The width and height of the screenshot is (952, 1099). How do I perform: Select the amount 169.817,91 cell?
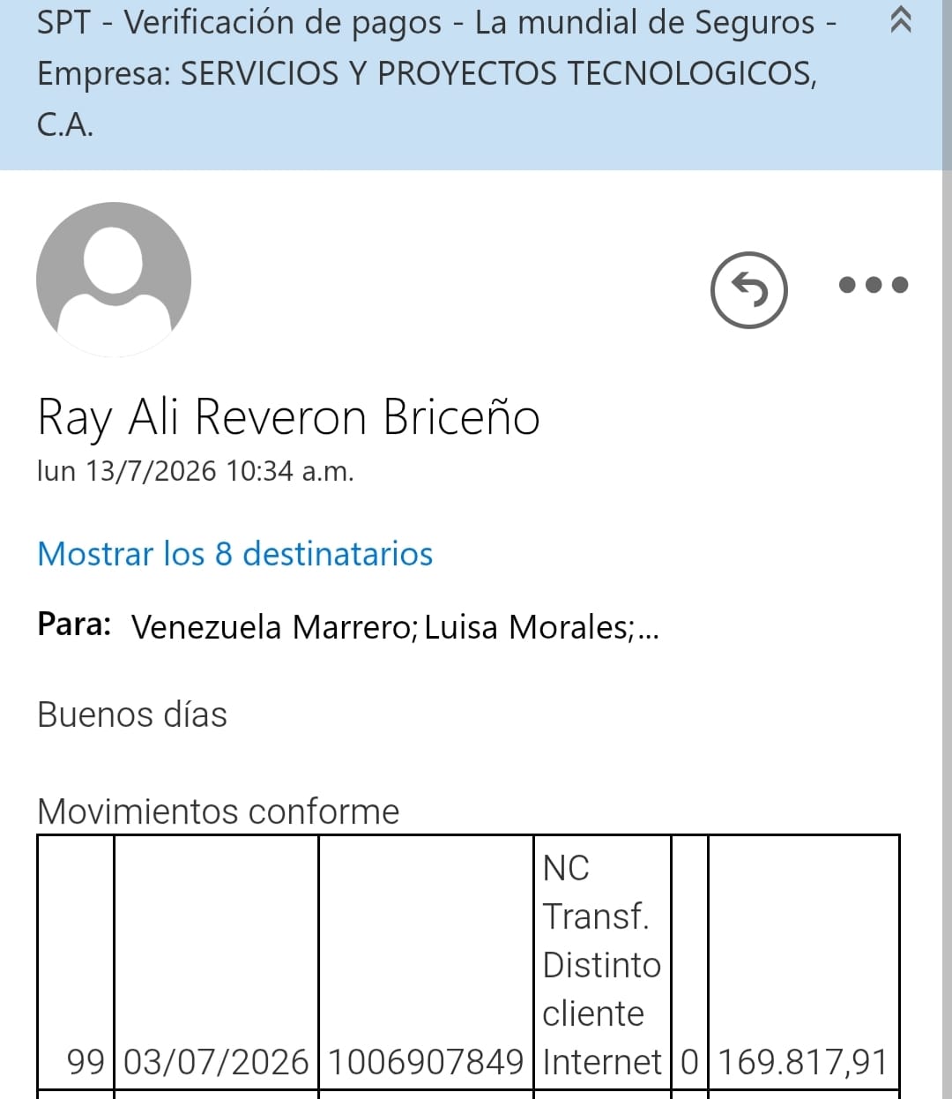[x=803, y=962]
